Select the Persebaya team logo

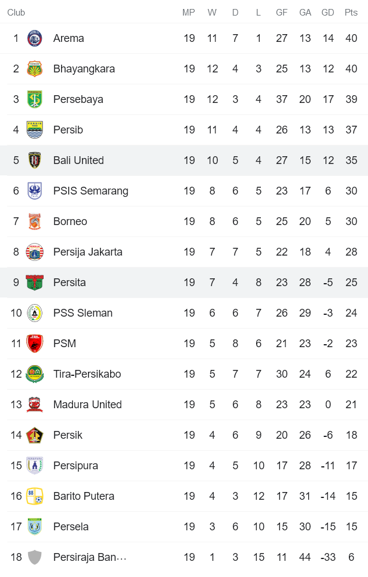click(x=35, y=99)
